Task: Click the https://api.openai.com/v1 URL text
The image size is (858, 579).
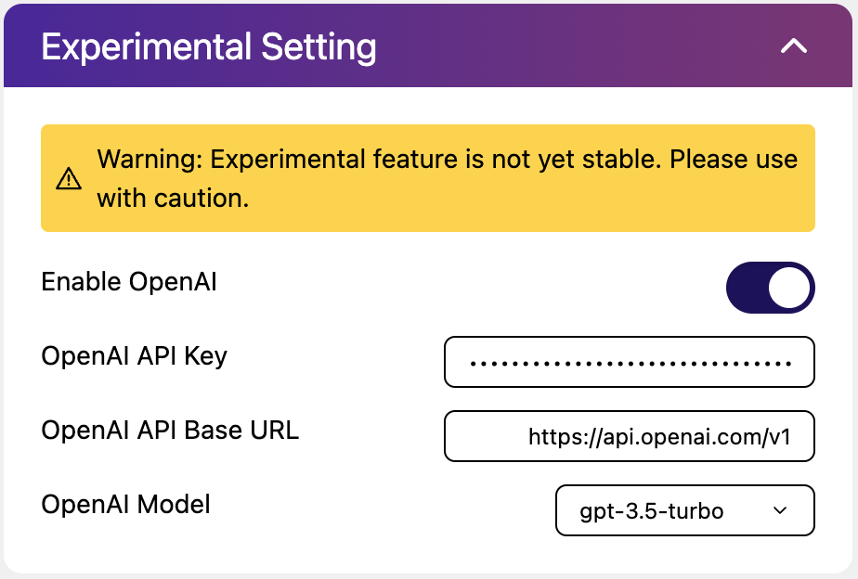Action: coord(660,437)
